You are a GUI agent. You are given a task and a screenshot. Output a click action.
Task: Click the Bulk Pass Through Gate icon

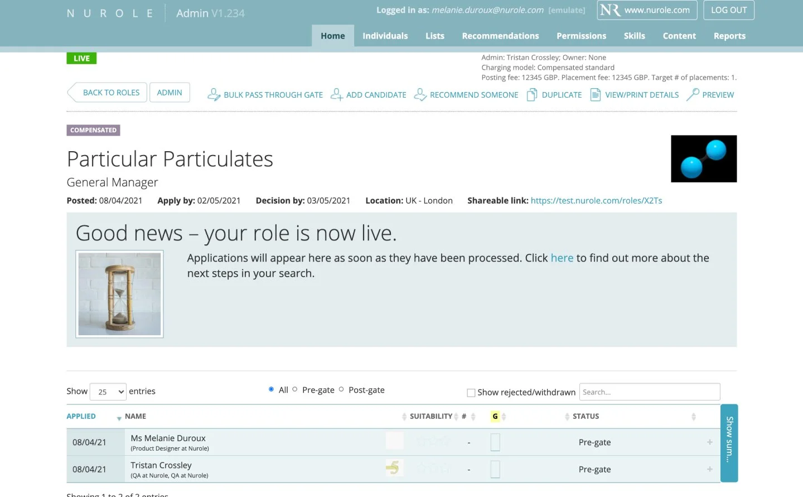[214, 95]
